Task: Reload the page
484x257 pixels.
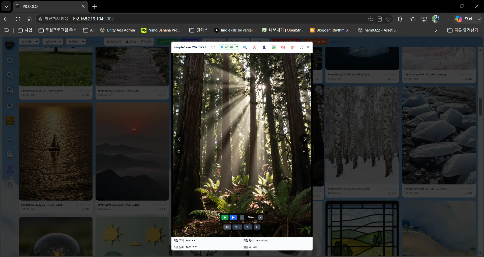Action: pos(18,19)
